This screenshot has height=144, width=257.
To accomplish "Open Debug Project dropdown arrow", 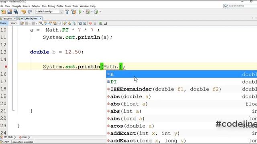I will coord(92,12).
